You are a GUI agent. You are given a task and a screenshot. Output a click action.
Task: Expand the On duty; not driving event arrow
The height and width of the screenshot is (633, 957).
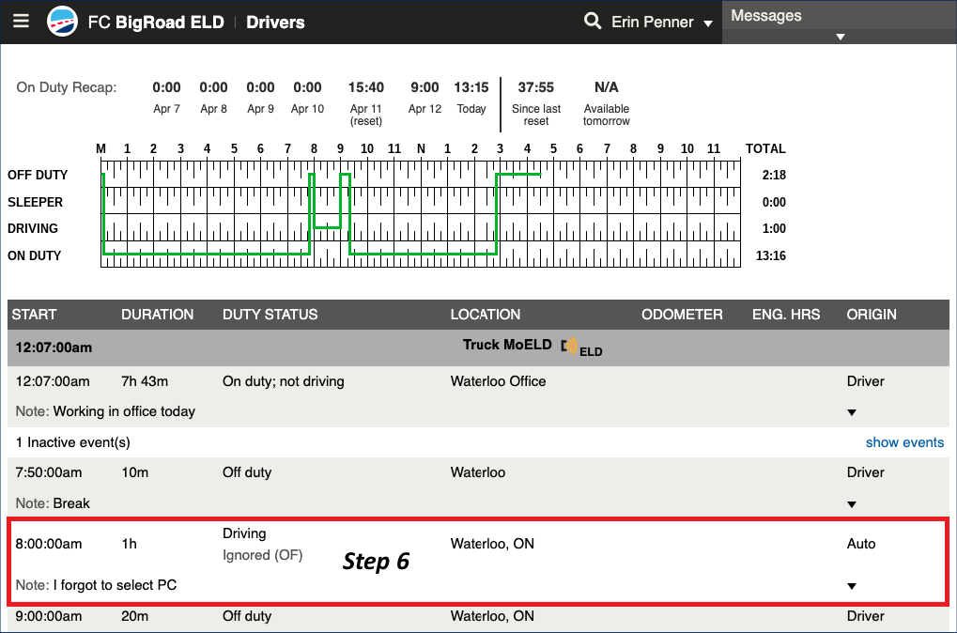point(852,412)
